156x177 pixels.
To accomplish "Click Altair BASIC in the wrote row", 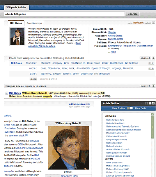I will coord(83,68).
